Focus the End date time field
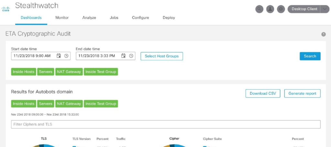331x147 pixels. coord(106,56)
